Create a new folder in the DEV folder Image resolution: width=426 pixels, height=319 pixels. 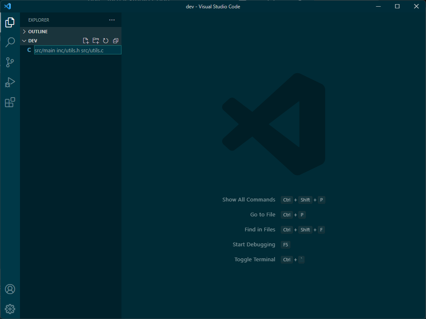(96, 40)
